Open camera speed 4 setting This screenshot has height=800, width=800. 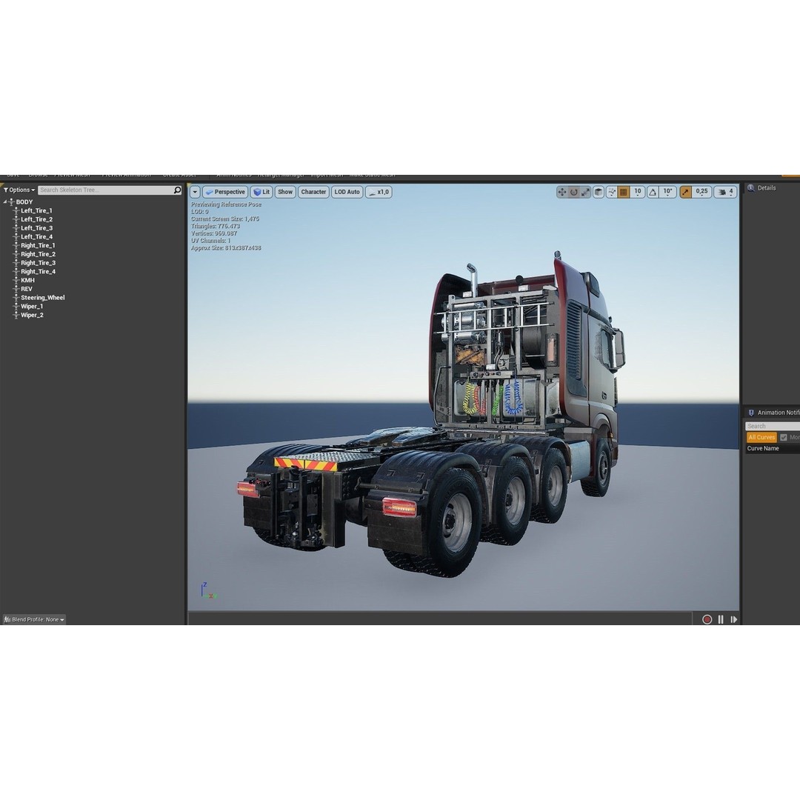(725, 192)
